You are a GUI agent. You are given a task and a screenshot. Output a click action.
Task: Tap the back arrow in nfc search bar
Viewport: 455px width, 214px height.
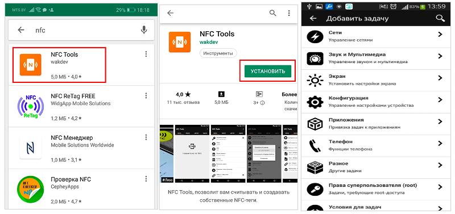pos(21,30)
